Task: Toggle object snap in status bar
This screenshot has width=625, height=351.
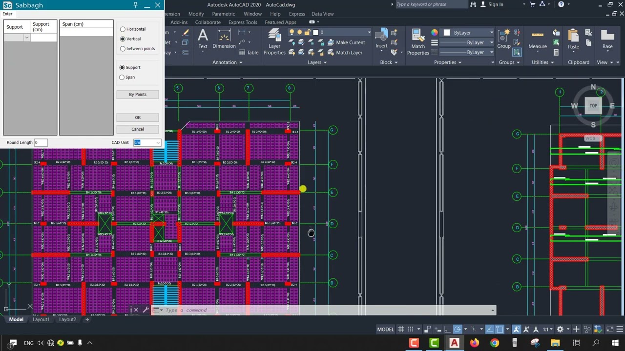Action: coord(500,329)
